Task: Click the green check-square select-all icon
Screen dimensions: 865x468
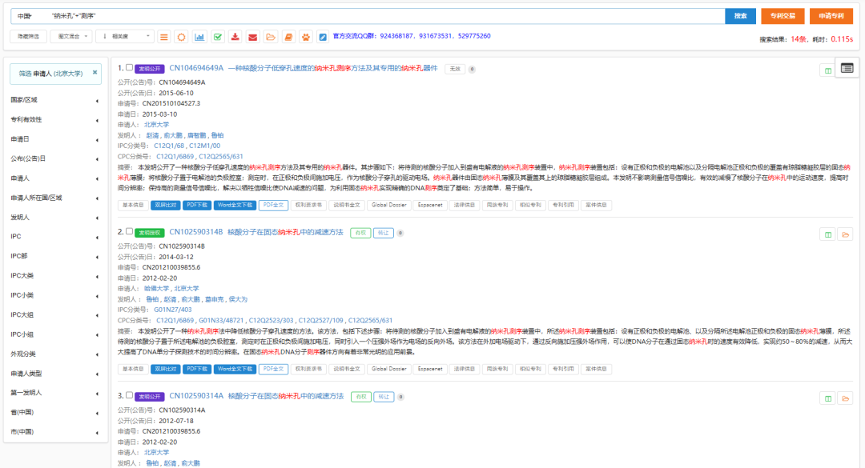Action: coord(218,37)
